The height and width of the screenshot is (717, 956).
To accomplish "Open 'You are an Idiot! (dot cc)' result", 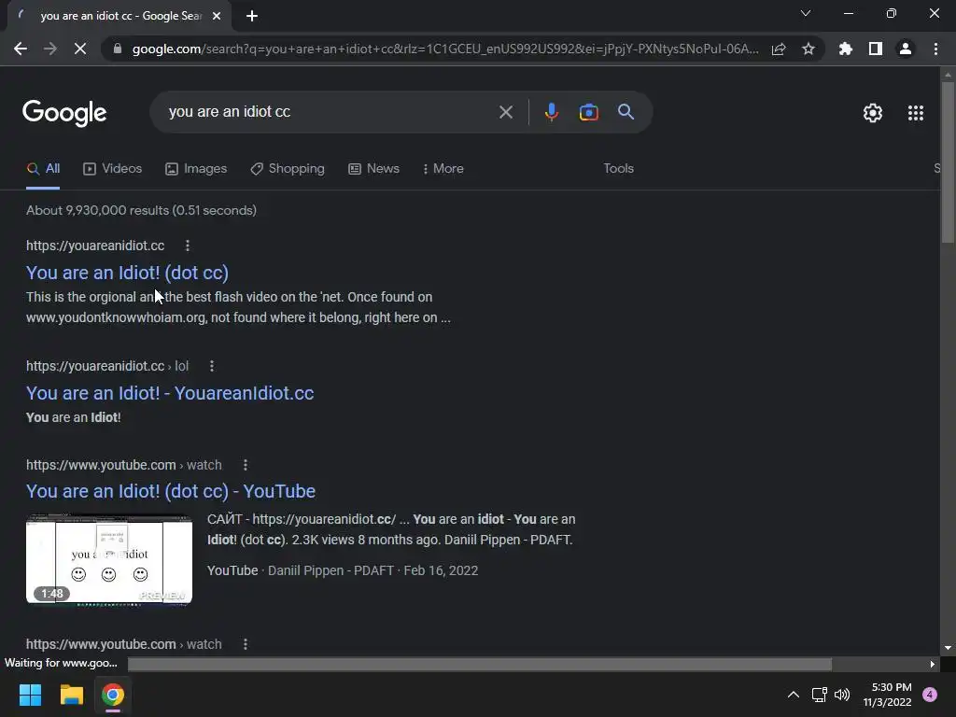I will (127, 273).
